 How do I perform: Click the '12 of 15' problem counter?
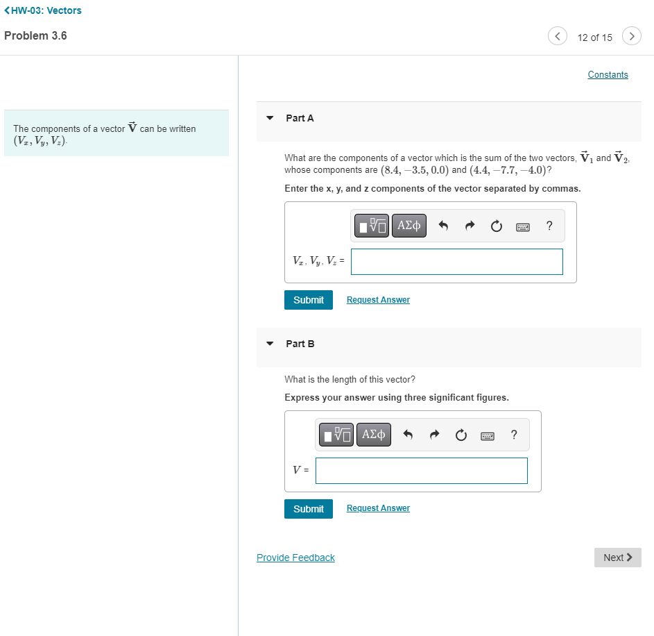[x=595, y=37]
